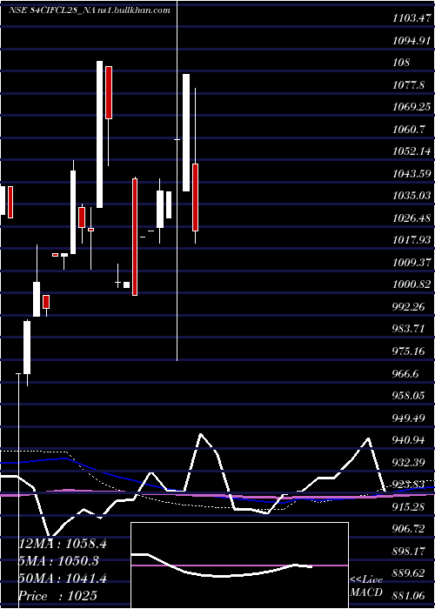Select the 1035.03 price axis label

(x=412, y=196)
